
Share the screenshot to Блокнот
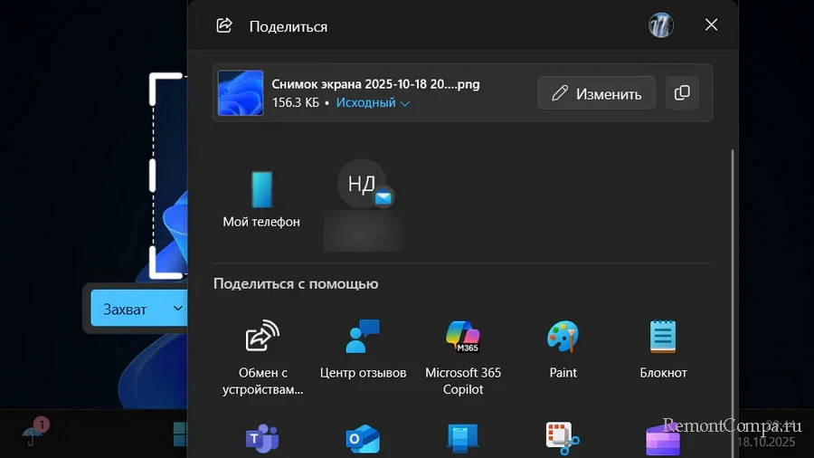tap(663, 350)
